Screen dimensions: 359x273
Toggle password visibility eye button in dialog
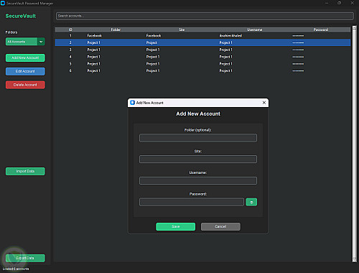(x=251, y=202)
